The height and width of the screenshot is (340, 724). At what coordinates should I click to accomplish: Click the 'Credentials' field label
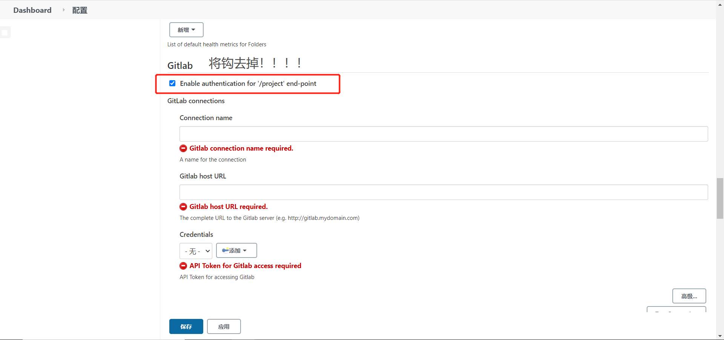[x=196, y=235]
